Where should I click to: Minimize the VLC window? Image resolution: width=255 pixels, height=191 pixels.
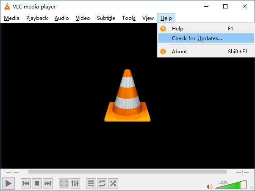(x=206, y=6)
